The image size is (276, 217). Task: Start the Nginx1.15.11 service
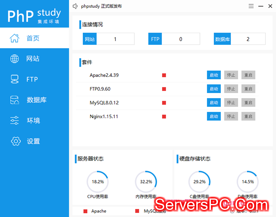pyautogui.click(x=214, y=117)
